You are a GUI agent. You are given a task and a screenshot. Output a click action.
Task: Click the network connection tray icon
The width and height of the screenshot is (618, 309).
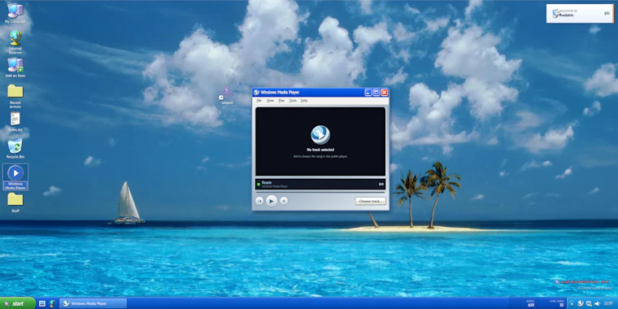pyautogui.click(x=589, y=303)
